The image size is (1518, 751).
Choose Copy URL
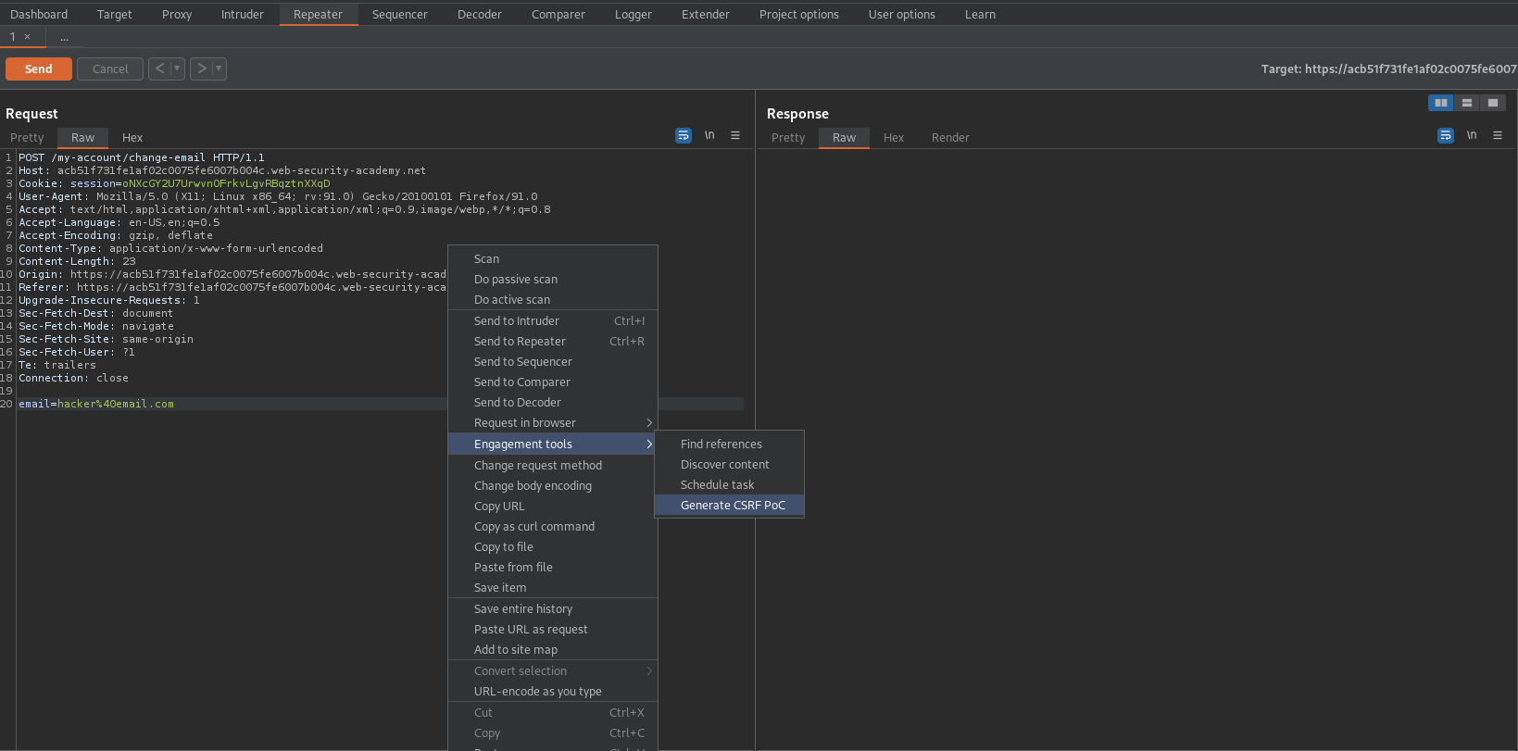point(553,507)
